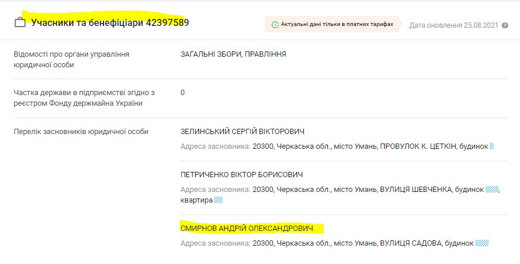Click the 'Перелік засновників юридичної особи' label

coord(81,131)
